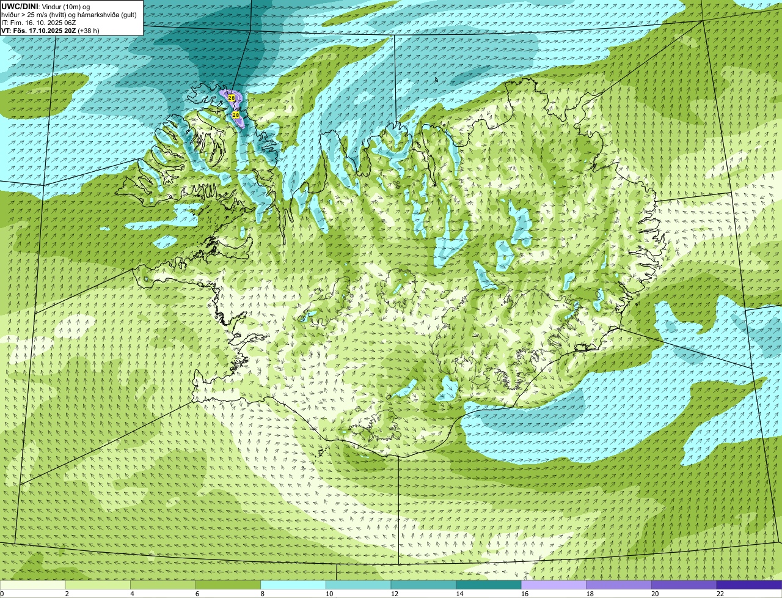782x598 pixels.
Task: Click the upper yellow "28" gust marker
Action: 232,97
